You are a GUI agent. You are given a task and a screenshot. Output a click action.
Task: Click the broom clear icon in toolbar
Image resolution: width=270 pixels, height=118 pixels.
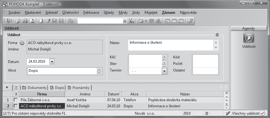(x=48, y=21)
